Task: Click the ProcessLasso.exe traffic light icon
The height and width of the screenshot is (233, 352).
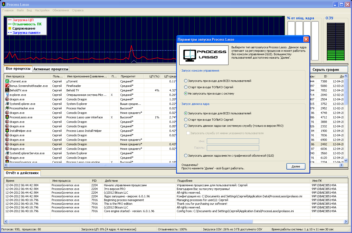Action: tap(7, 117)
